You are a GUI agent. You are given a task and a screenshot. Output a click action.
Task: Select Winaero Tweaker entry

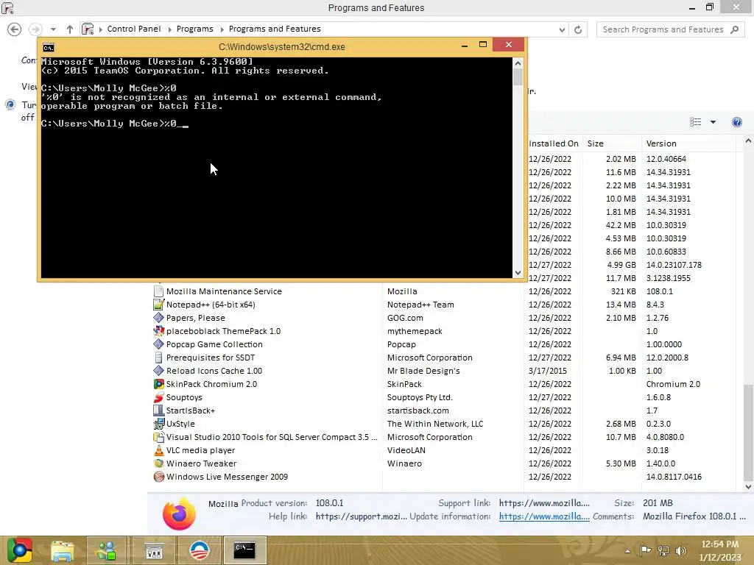pos(202,463)
